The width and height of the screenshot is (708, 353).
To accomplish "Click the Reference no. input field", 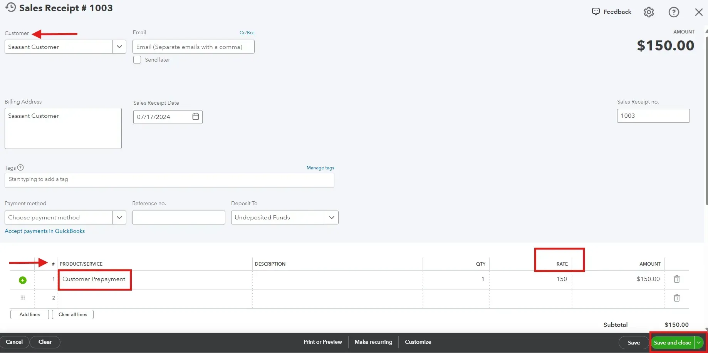I will tap(178, 217).
